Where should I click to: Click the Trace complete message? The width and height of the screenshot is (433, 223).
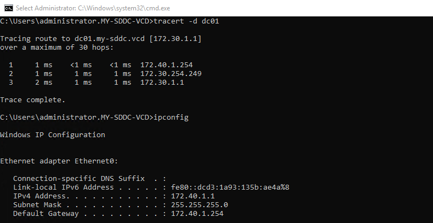point(32,100)
